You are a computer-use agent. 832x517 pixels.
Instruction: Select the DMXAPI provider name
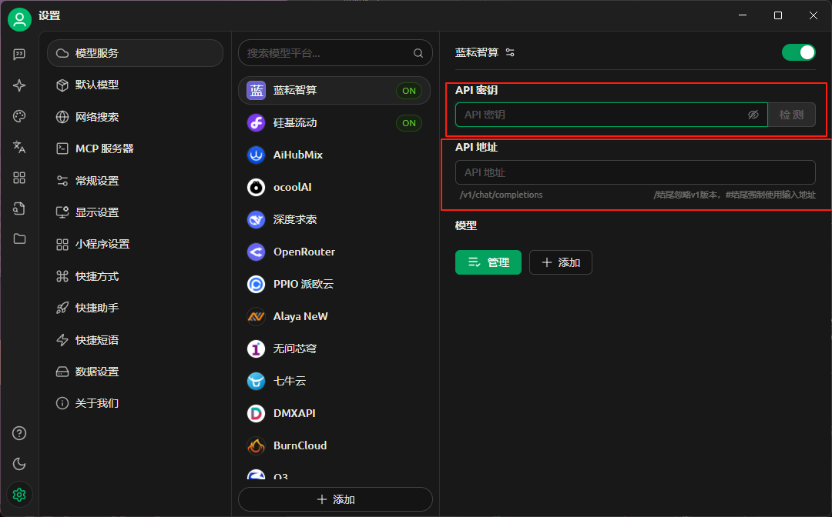tap(294, 413)
